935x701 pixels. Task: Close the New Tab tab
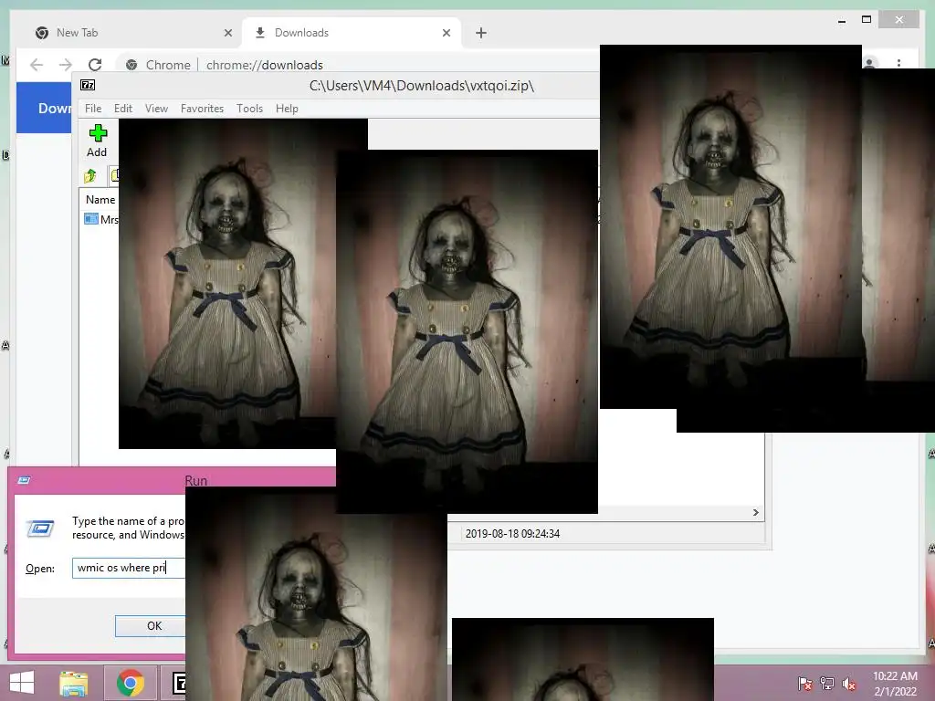click(227, 33)
